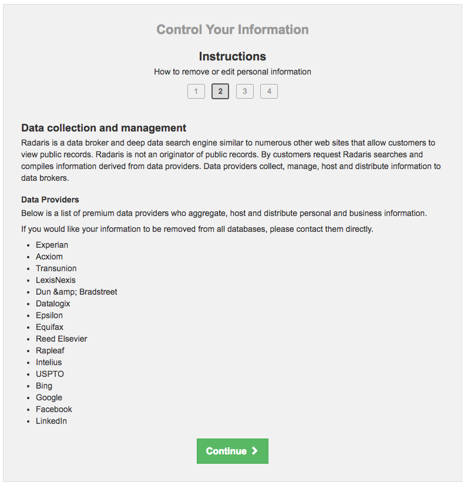Select the Dun & Bradstreet list entry

[76, 292]
